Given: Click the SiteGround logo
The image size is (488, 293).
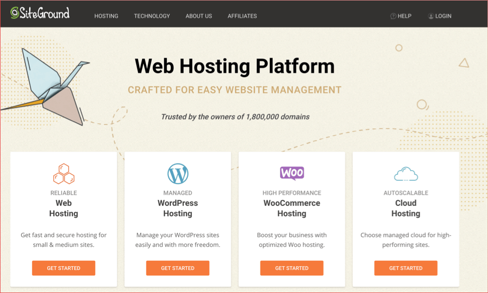Looking at the screenshot, I should pyautogui.click(x=40, y=13).
